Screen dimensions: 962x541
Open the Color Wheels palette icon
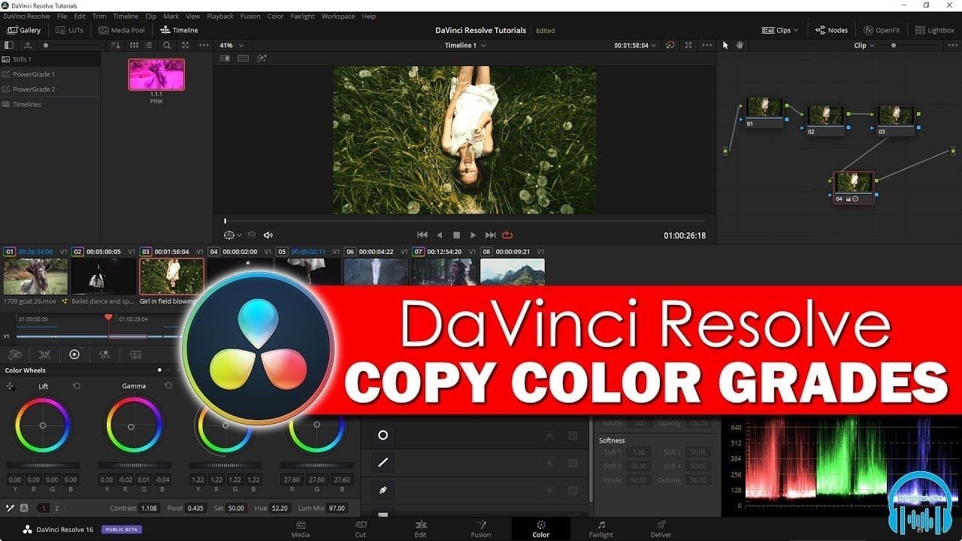[74, 354]
